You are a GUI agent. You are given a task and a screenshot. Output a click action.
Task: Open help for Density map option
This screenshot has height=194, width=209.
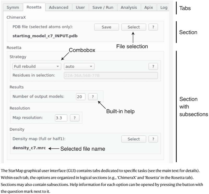(x=153, y=139)
